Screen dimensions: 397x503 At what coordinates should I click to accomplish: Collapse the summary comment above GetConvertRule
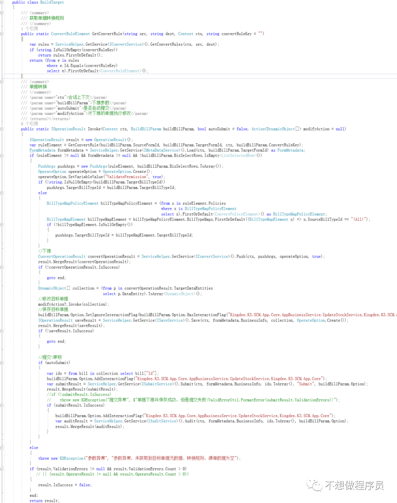click(2, 13)
